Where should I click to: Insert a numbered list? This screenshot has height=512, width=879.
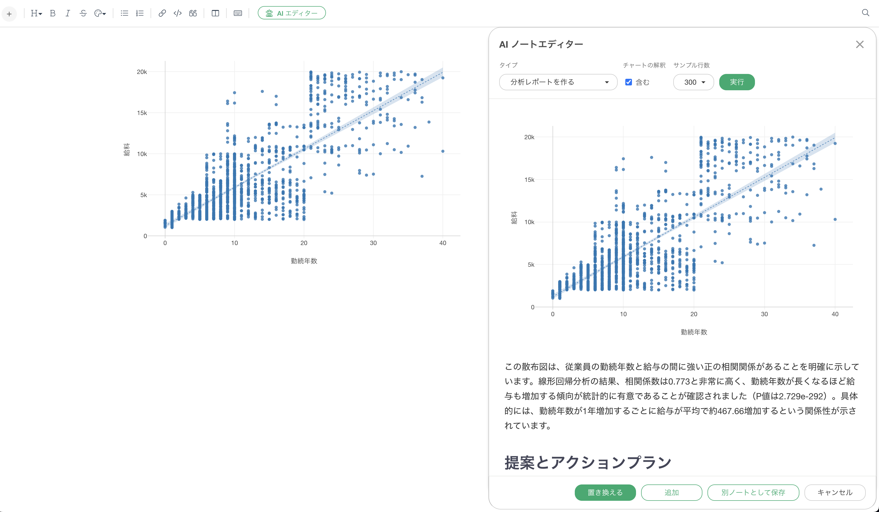point(140,13)
